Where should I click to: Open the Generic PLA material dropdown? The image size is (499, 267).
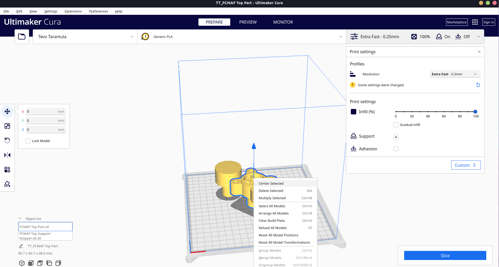[242, 37]
